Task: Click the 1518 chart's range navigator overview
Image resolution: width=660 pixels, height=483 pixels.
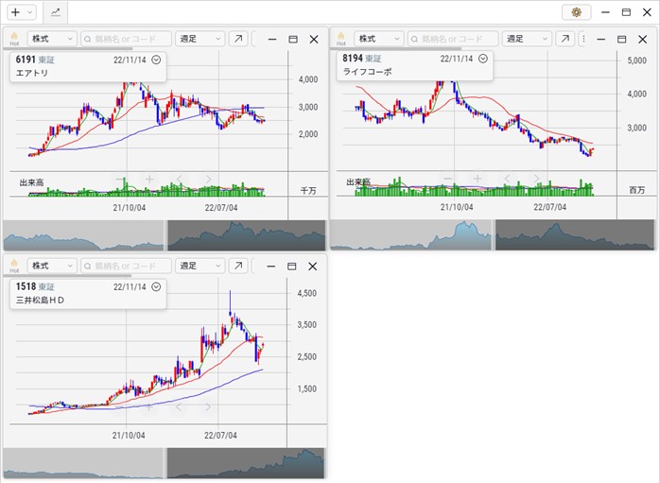Action: [x=165, y=463]
